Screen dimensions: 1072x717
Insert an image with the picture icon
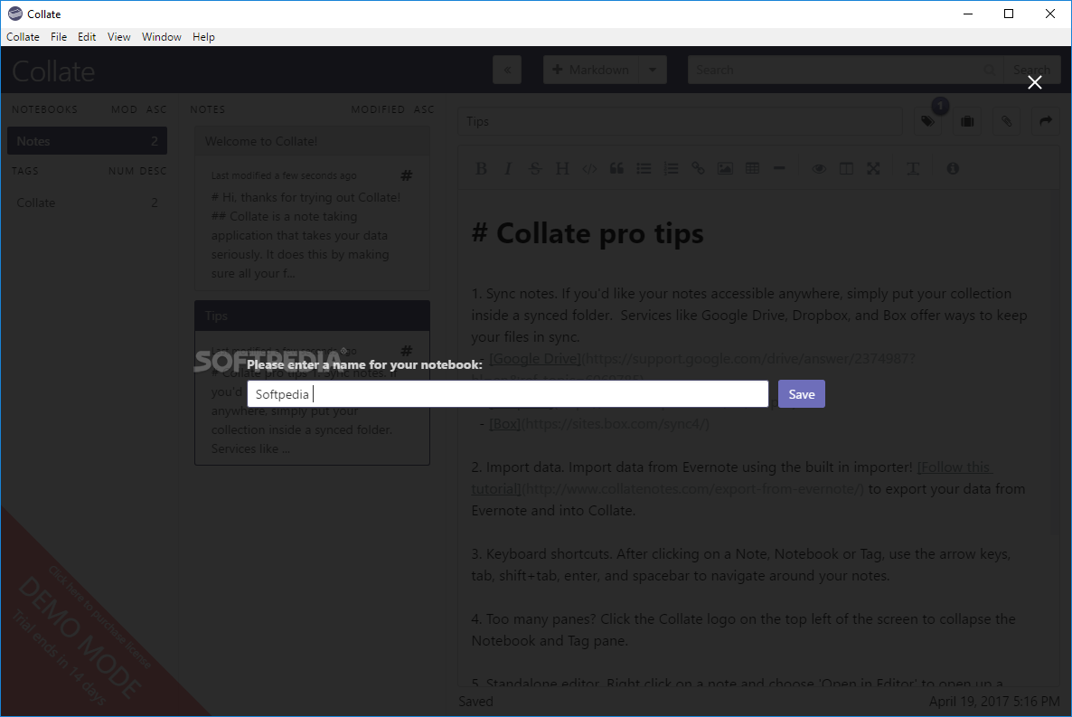[726, 168]
